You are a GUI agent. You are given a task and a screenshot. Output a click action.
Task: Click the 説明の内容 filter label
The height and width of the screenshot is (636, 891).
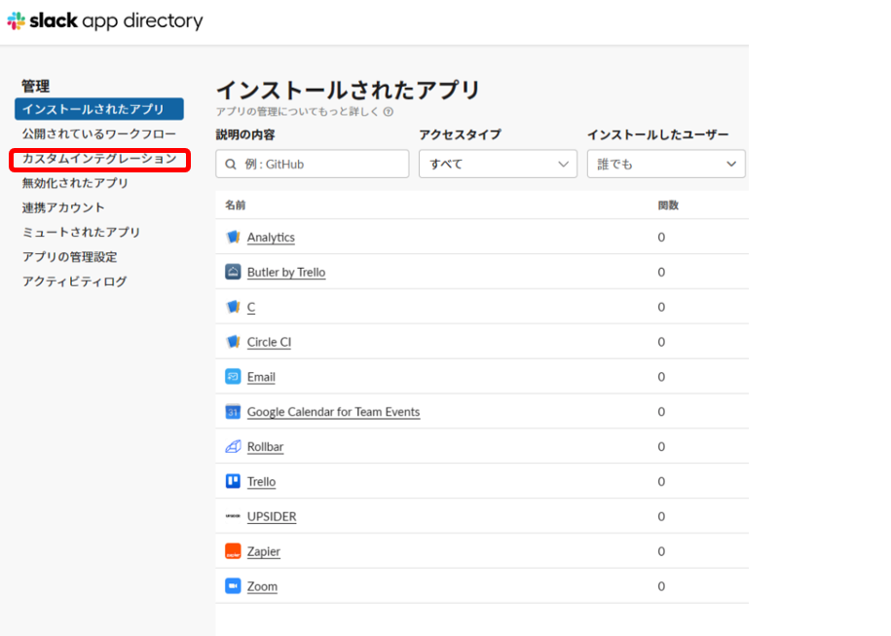point(245,134)
